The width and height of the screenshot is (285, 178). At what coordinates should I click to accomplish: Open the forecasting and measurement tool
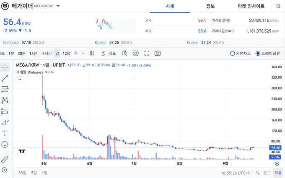(x=5, y=111)
